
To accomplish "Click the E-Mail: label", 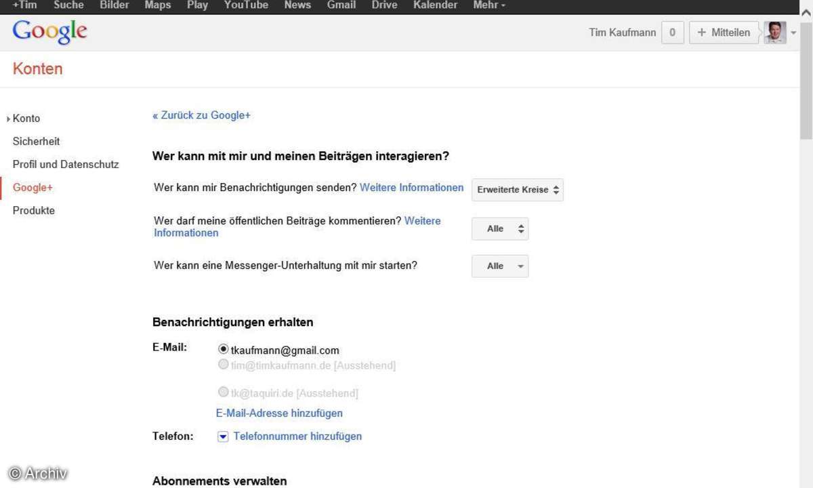I will pos(169,347).
